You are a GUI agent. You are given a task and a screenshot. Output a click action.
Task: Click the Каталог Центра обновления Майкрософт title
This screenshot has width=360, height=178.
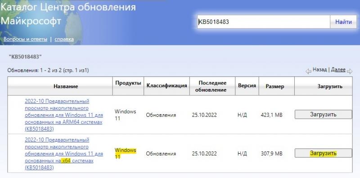(x=68, y=14)
